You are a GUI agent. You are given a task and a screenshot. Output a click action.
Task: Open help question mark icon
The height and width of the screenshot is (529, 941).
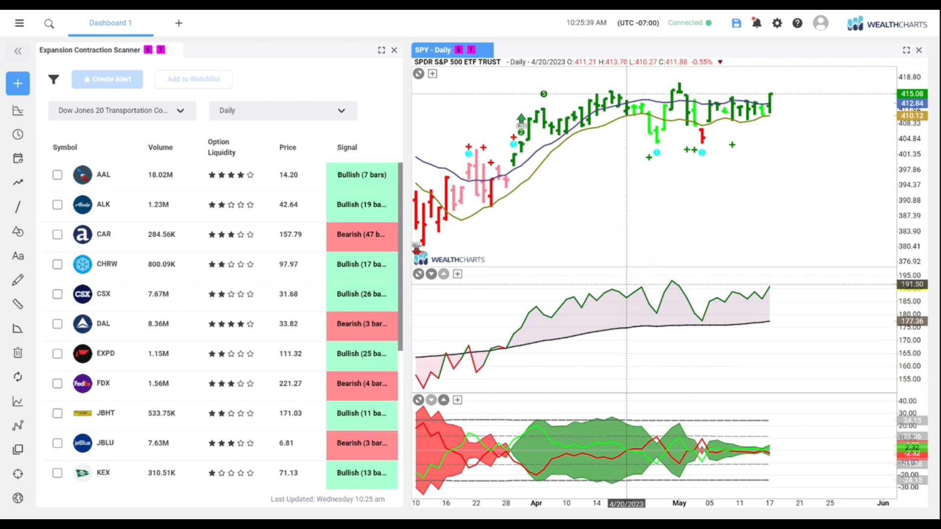(797, 23)
